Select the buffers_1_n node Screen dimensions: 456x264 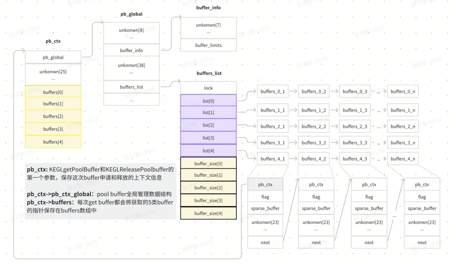click(x=403, y=110)
